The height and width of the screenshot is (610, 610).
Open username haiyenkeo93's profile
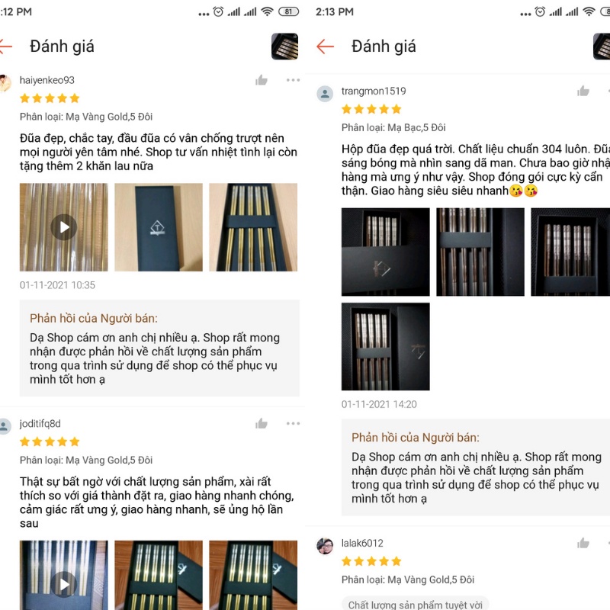[x=47, y=80]
